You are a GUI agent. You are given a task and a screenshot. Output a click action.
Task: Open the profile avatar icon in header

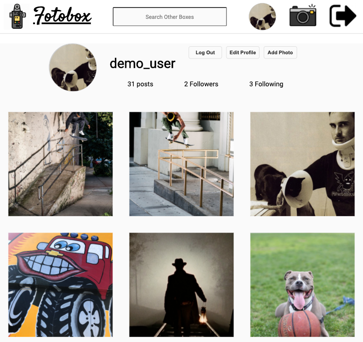[262, 17]
